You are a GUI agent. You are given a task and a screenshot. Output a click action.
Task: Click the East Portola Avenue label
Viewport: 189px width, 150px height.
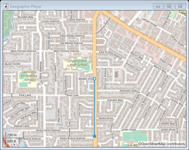(111, 55)
